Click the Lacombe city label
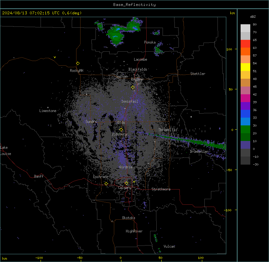This screenshot has height=262, width=269. tap(140, 59)
